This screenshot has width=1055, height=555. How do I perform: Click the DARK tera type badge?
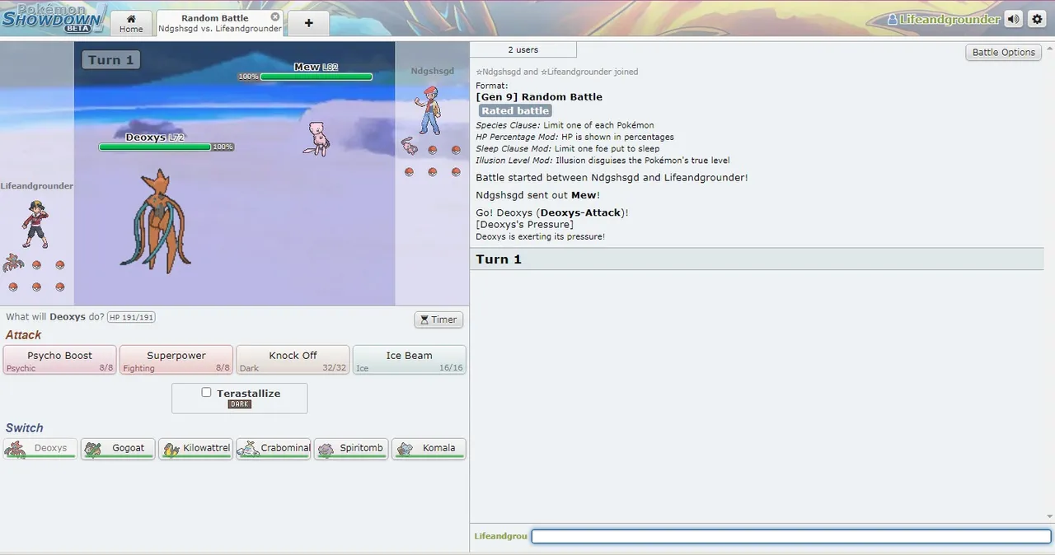[x=239, y=404]
